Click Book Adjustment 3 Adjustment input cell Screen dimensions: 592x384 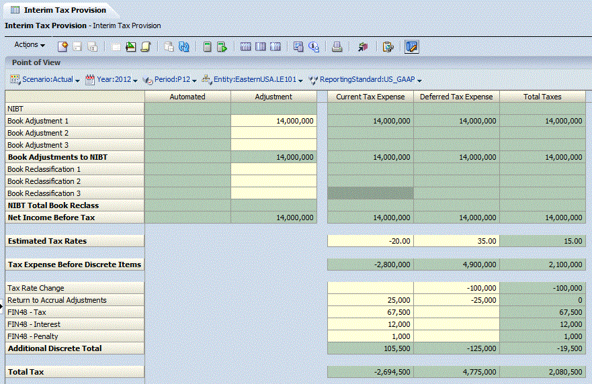[x=273, y=145]
